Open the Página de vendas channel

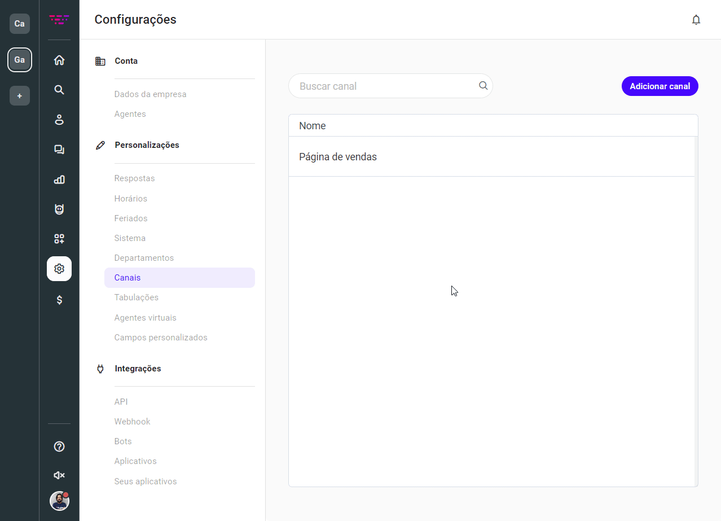point(338,157)
